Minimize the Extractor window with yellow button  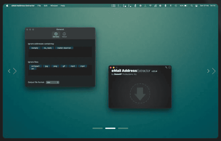pyautogui.click(x=114, y=67)
